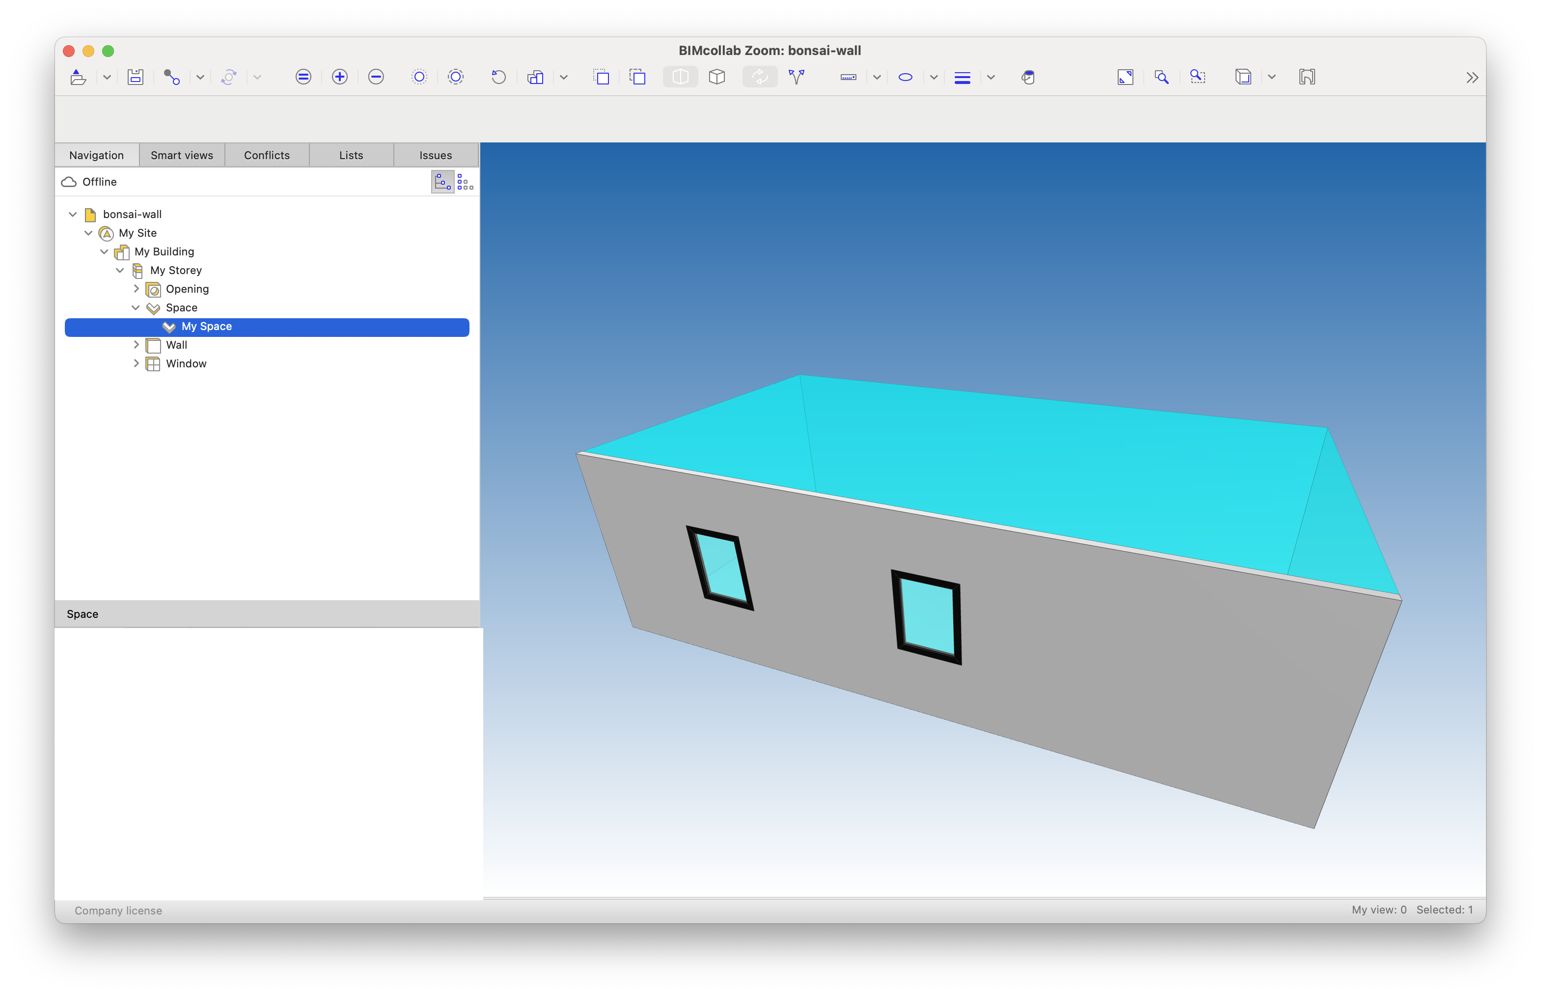
Task: Click the magnifier zoom-to-selection icon
Action: point(1161,77)
